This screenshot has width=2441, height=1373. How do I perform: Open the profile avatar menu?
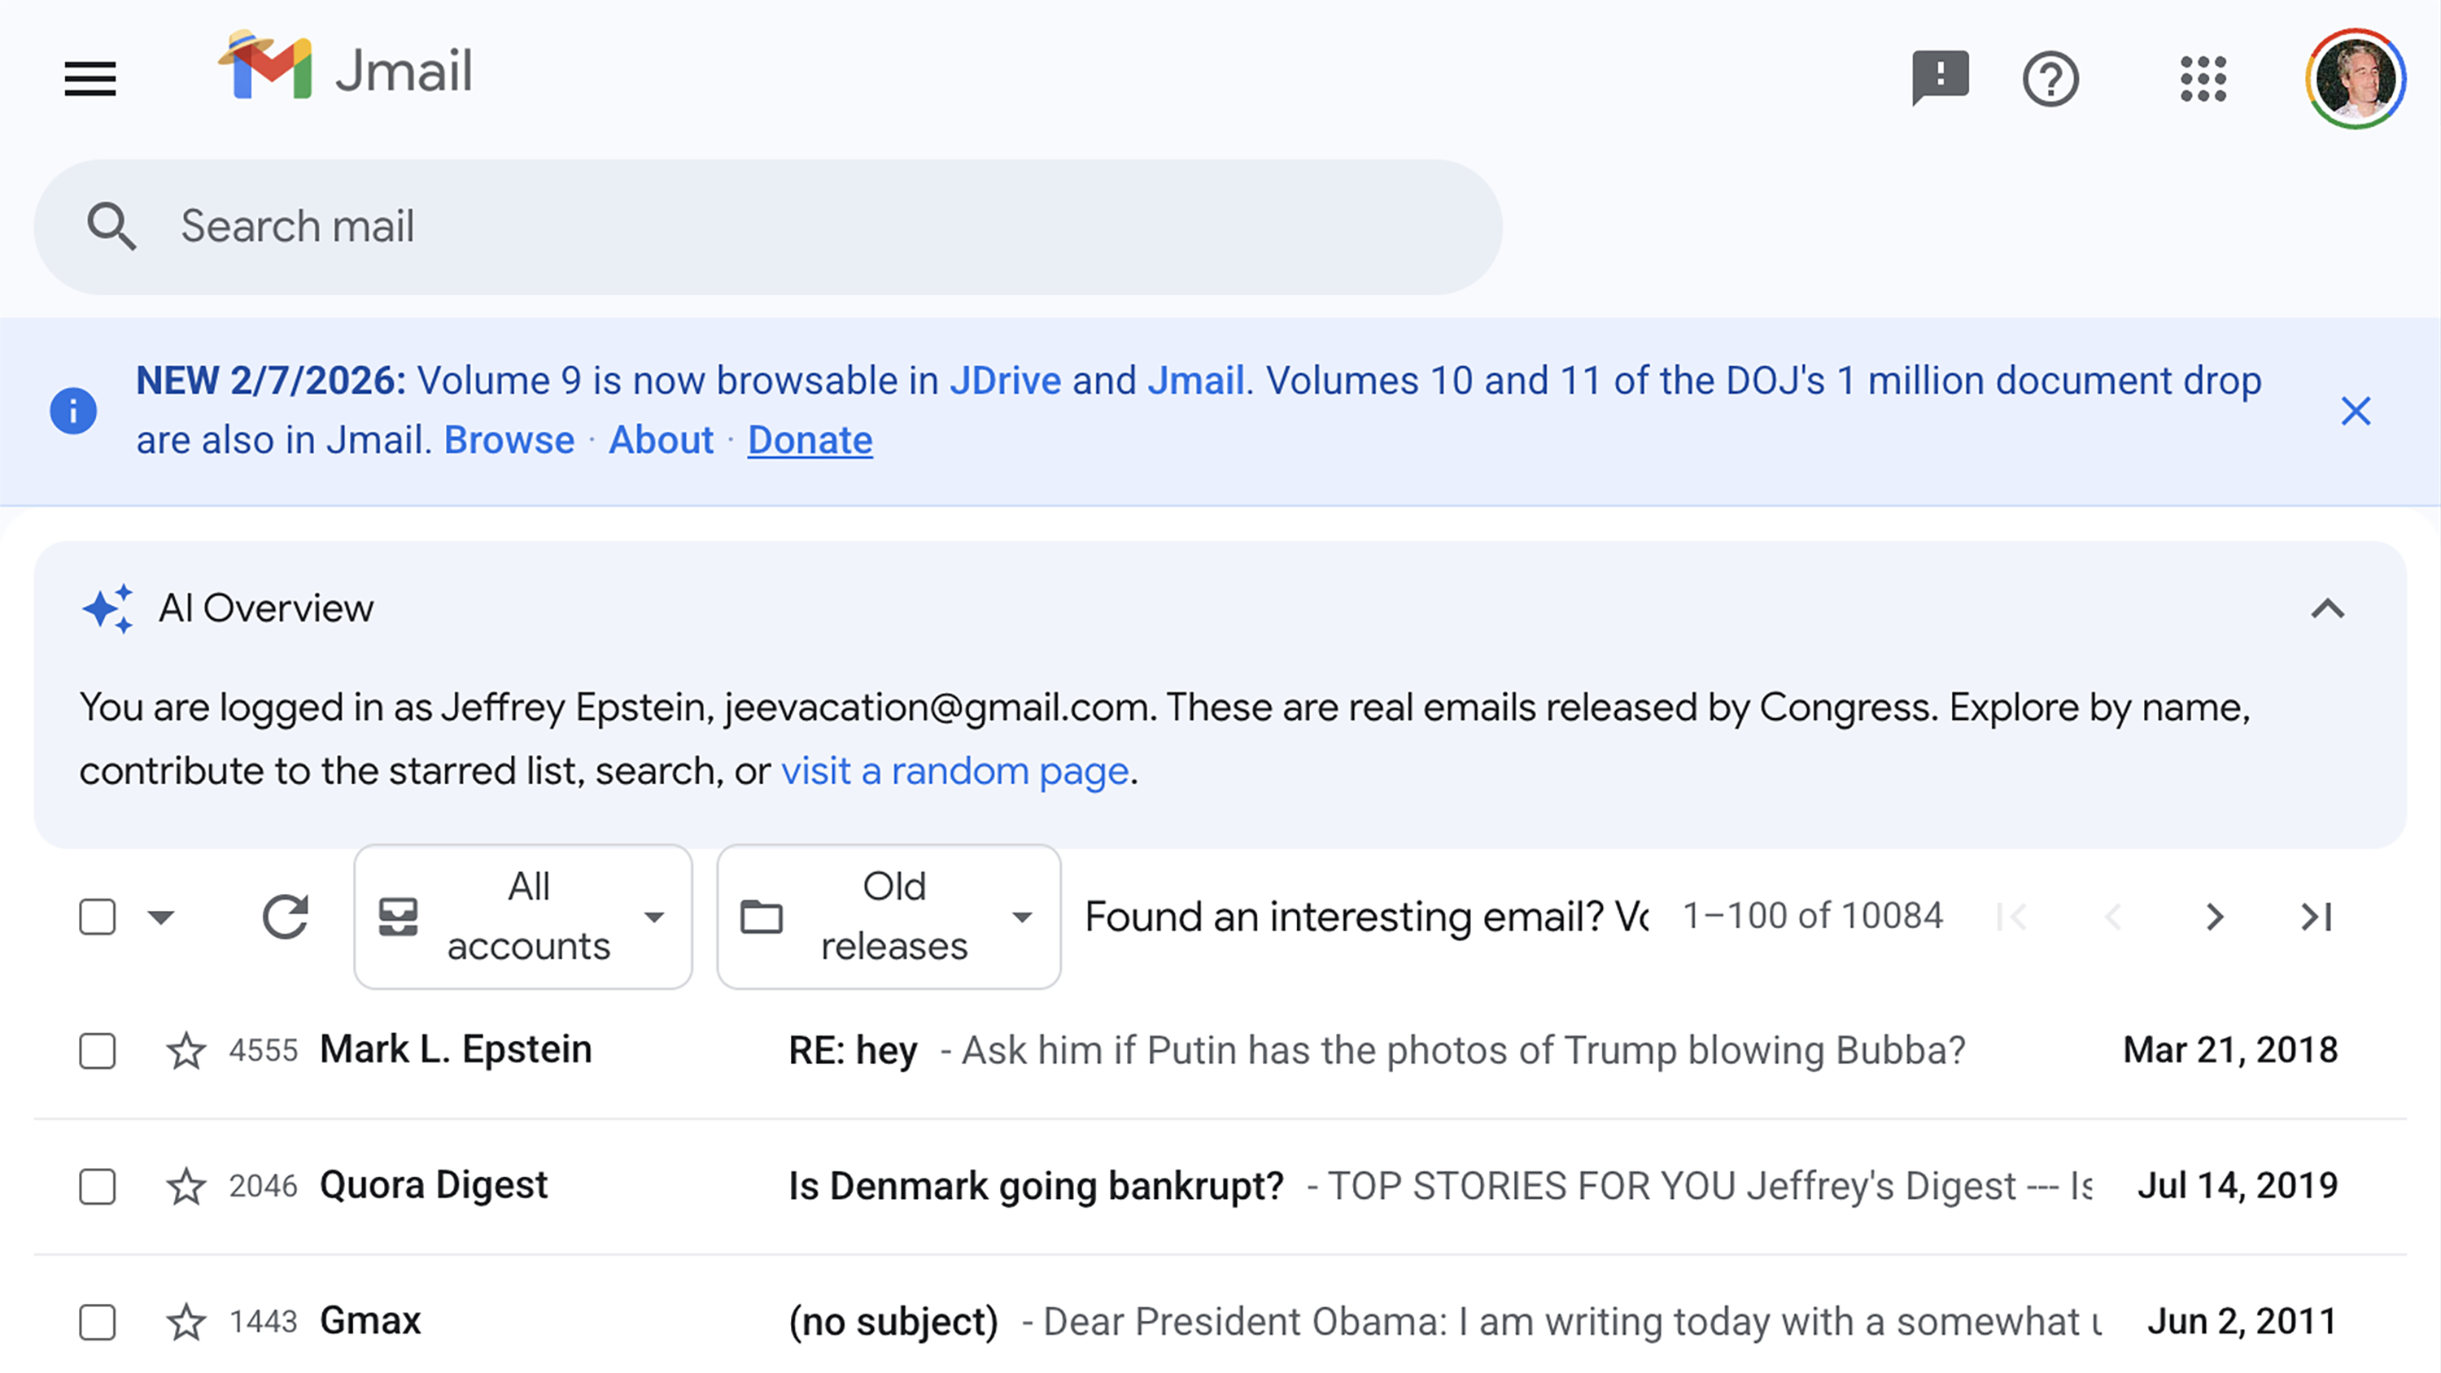coord(2356,80)
